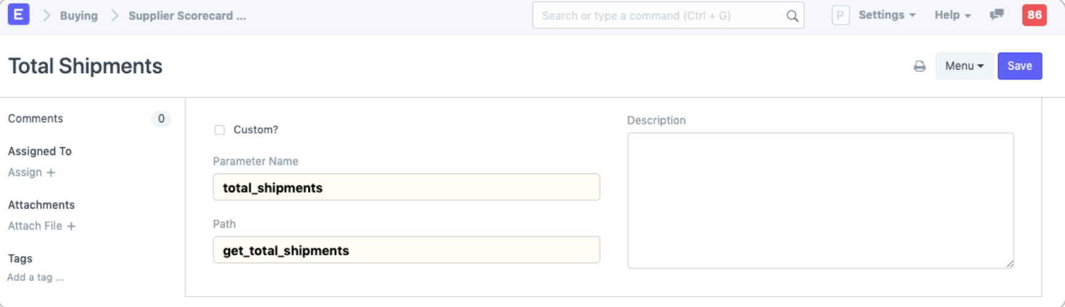
Task: Click the plus icon beside Attach File
Action: pos(71,226)
